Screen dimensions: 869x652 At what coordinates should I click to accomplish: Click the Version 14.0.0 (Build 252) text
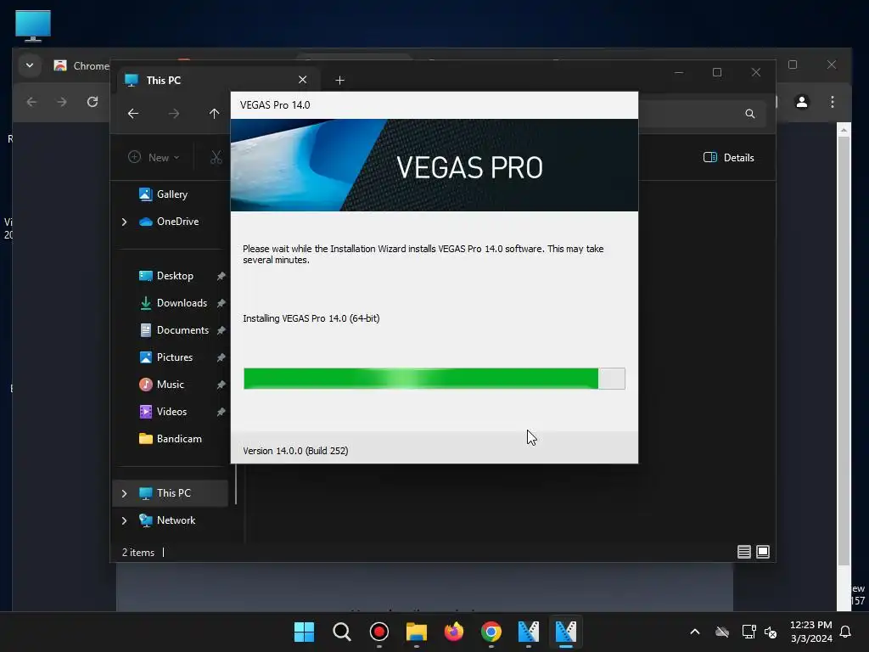tap(295, 451)
